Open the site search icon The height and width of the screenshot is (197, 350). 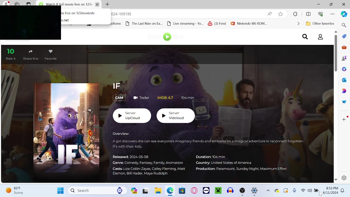[305, 37]
